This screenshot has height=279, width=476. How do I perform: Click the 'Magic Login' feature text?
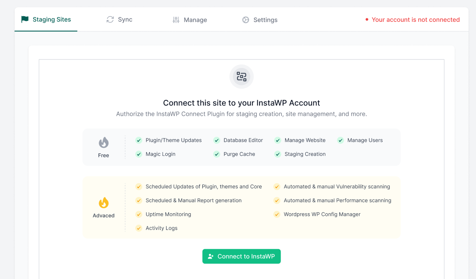(161, 154)
